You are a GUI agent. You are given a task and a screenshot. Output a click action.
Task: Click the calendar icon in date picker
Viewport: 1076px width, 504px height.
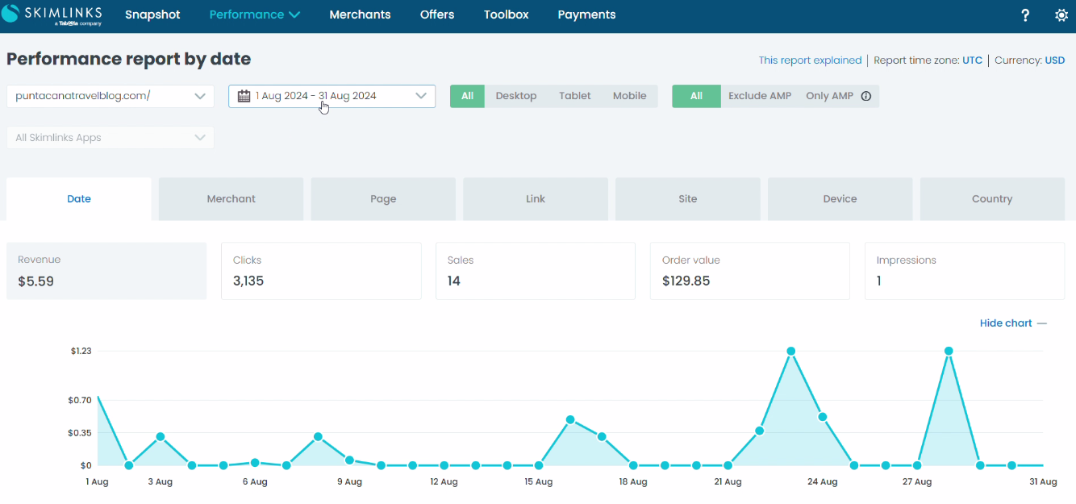244,96
